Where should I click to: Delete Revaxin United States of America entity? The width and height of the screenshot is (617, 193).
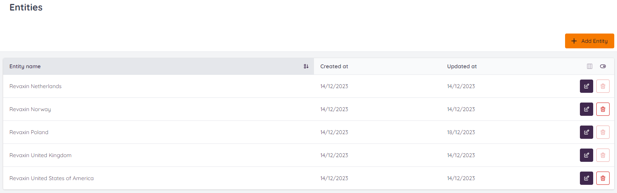pos(603,178)
